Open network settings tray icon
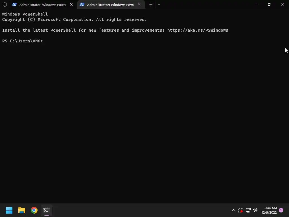Image resolution: width=289 pixels, height=217 pixels. pos(248,210)
